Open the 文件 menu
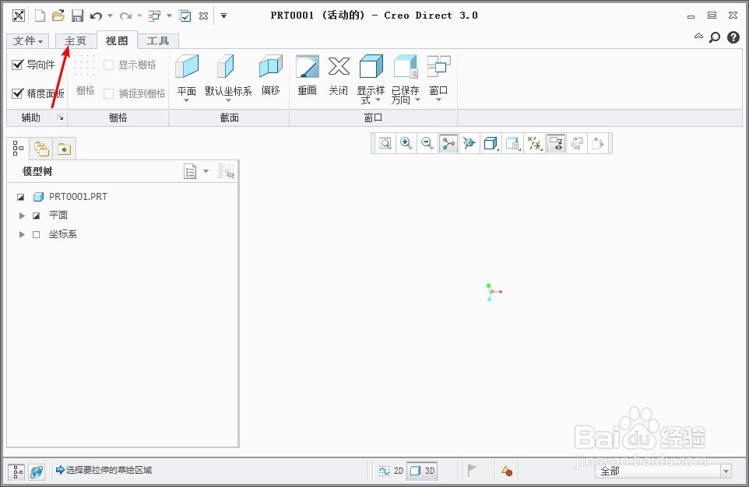This screenshot has width=749, height=487. [28, 41]
